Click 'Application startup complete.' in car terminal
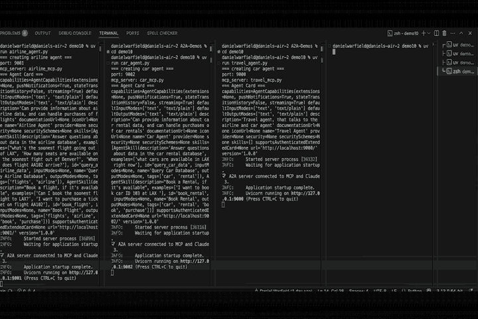 [169, 255]
